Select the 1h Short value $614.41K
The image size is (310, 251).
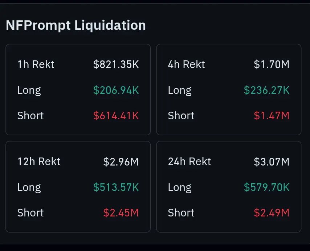(116, 116)
